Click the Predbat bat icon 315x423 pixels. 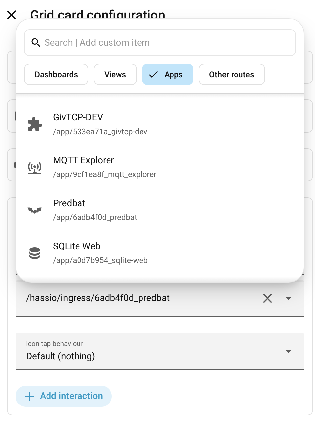pos(35,210)
